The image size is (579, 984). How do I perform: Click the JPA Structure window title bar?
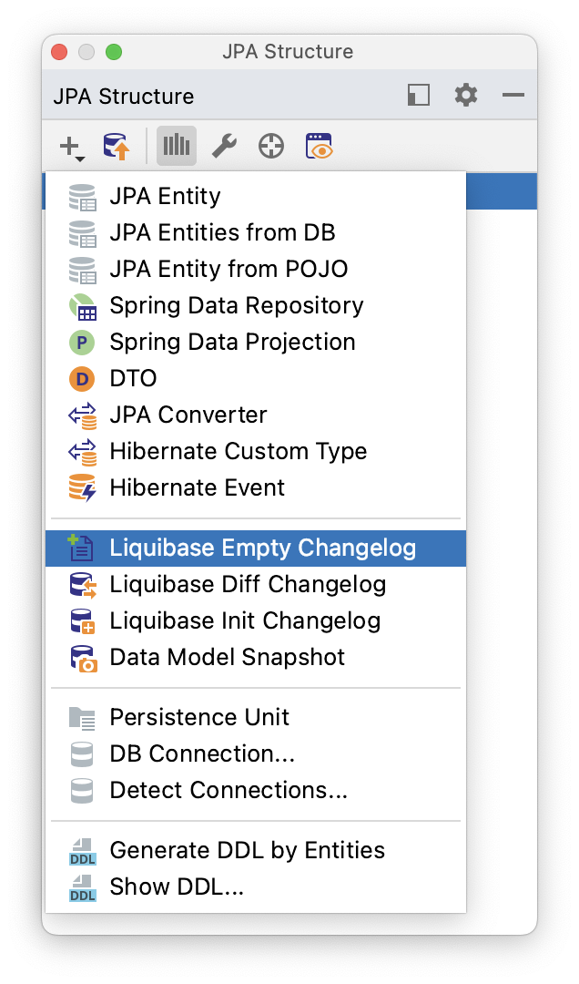(x=288, y=51)
